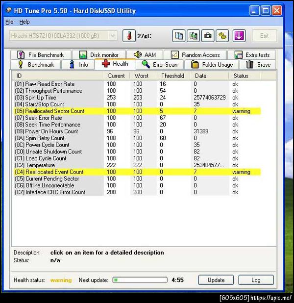Select the (08) Seek Time Performance row
The width and height of the screenshot is (294, 303).
137,125
